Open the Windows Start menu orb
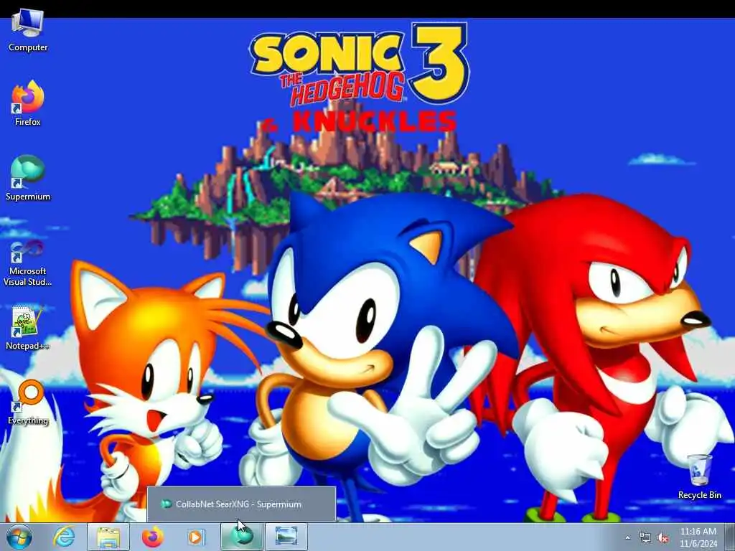The image size is (735, 551). (x=19, y=537)
